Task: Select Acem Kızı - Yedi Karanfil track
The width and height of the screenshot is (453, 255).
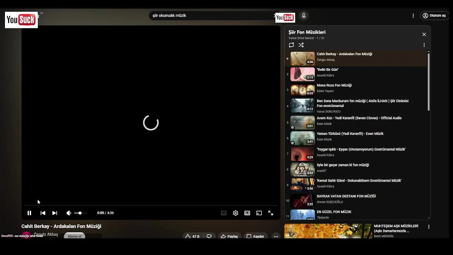Action: click(x=356, y=122)
